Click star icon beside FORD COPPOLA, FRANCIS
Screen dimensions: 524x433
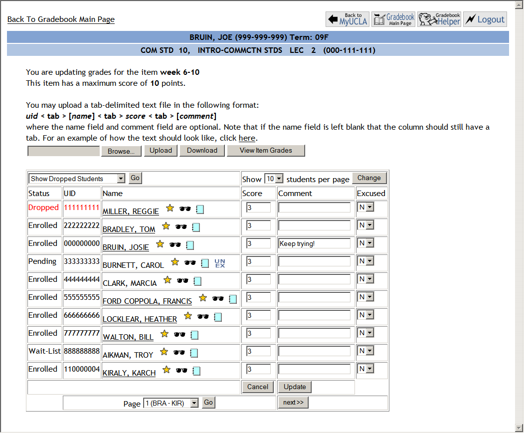click(203, 298)
